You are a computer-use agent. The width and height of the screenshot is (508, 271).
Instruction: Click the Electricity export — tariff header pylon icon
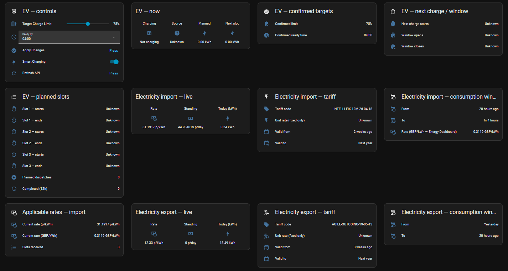(x=266, y=212)
